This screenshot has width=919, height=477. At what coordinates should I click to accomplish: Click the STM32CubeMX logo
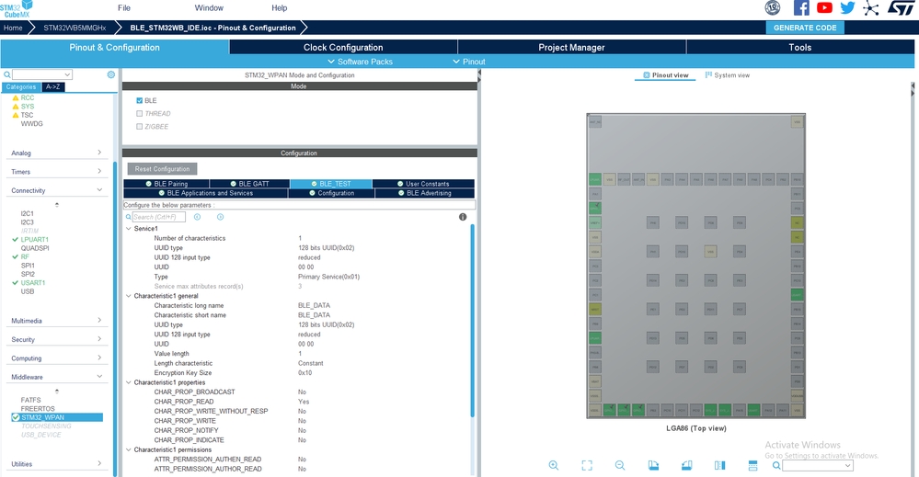click(x=17, y=9)
